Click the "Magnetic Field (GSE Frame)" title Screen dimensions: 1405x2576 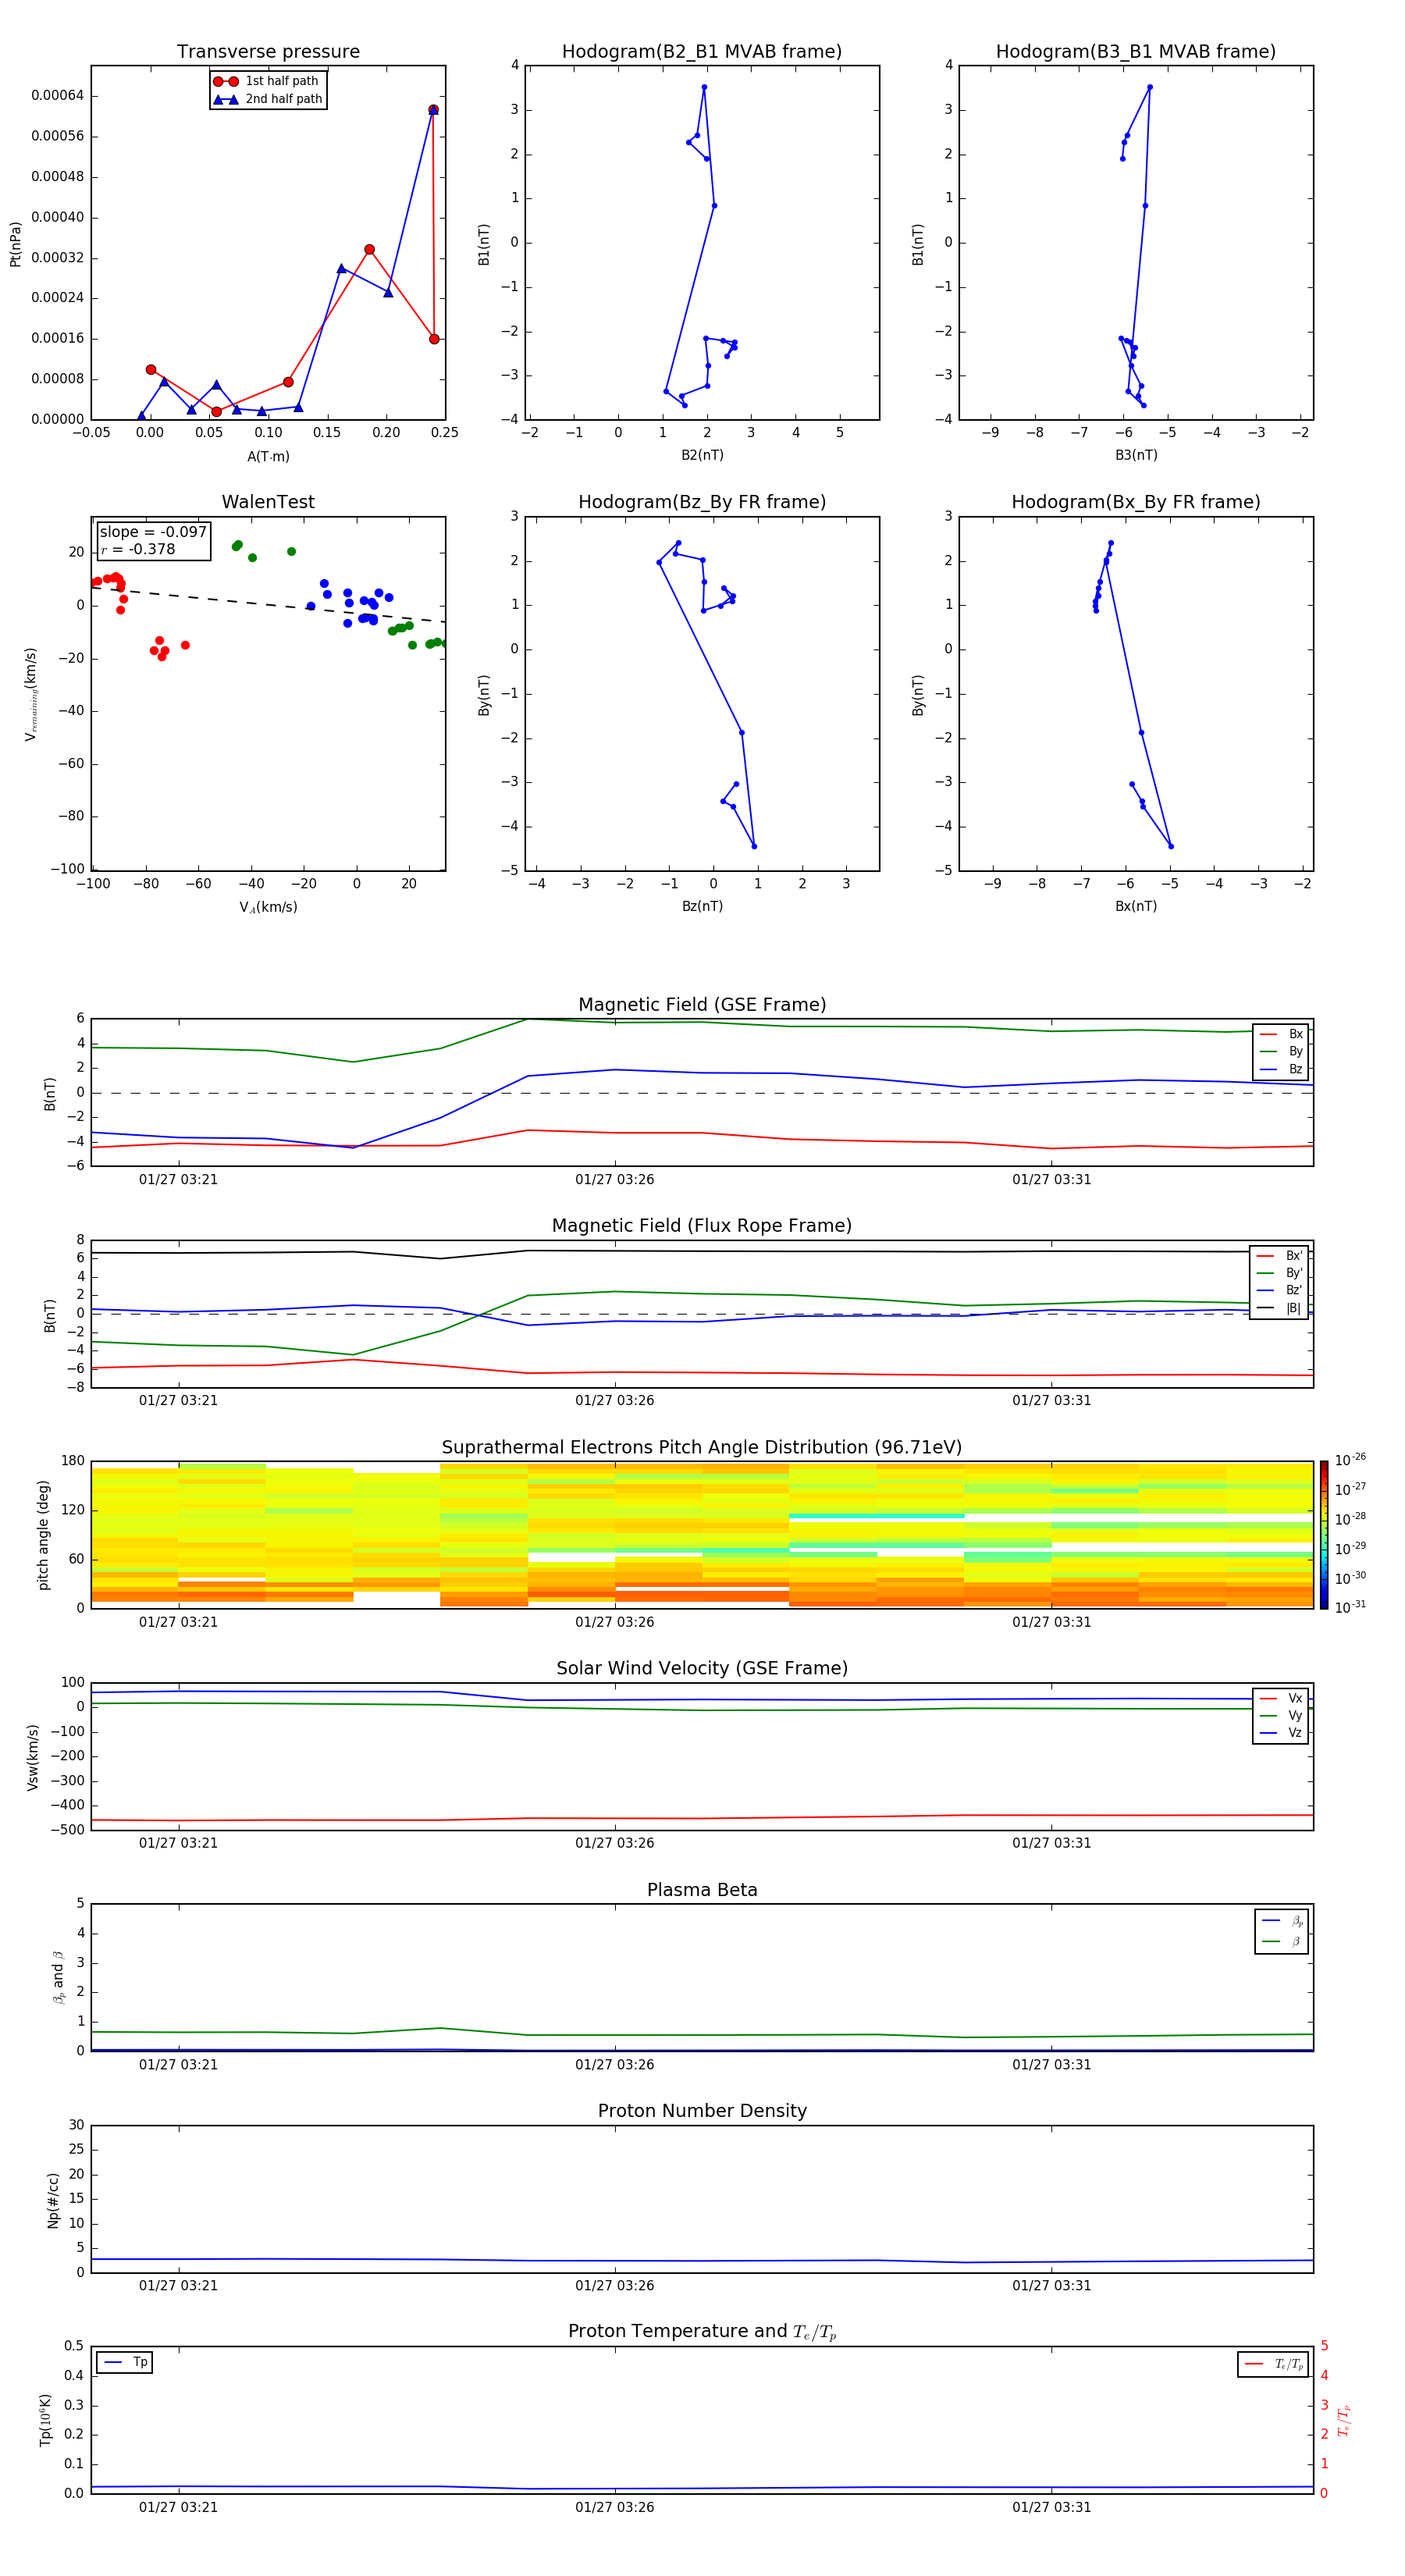702,1005
